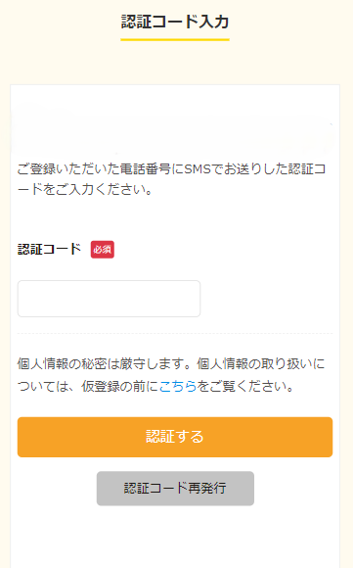Open the こちら privacy policy link
Screen dimensions: 354x568
[x=178, y=387]
